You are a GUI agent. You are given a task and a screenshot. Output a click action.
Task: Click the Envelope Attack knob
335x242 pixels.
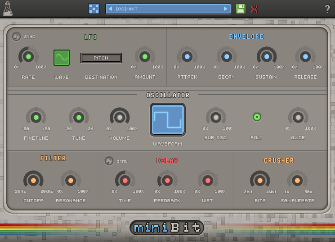pos(187,57)
